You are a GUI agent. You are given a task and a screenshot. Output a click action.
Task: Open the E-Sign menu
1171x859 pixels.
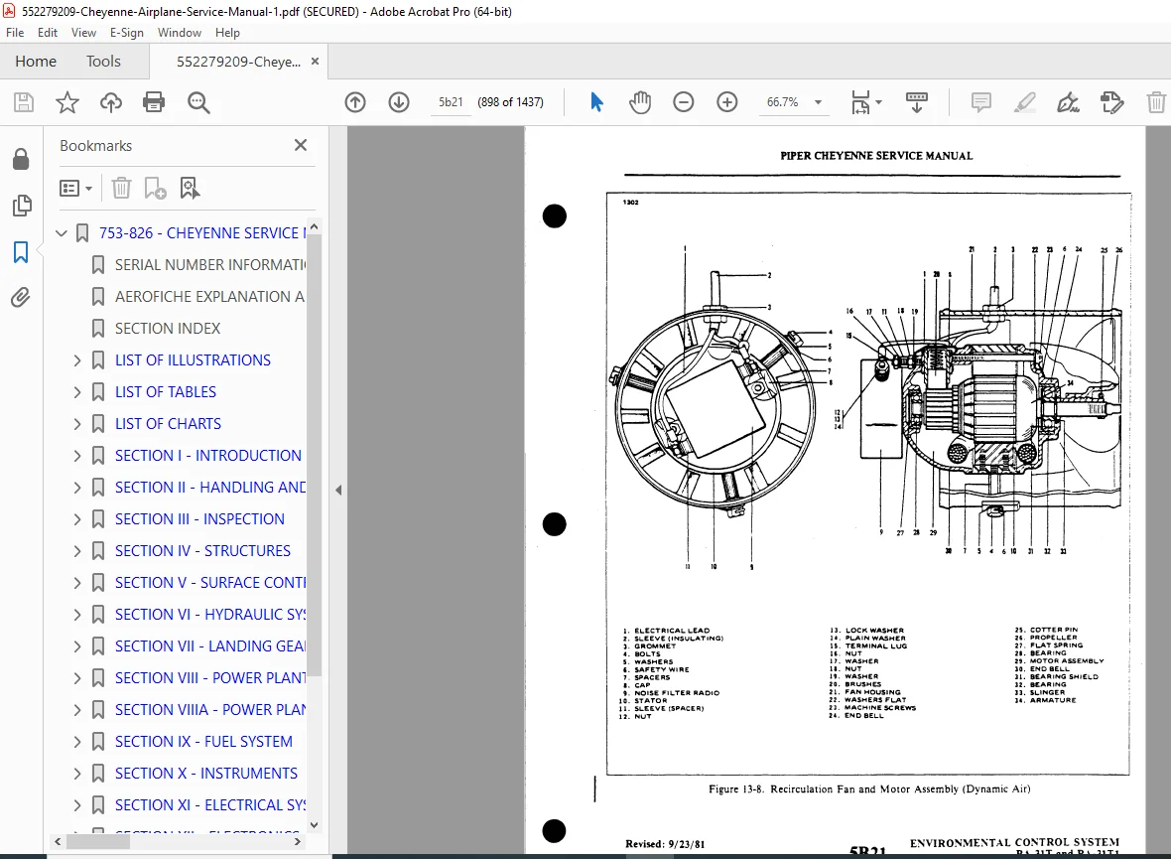(126, 33)
